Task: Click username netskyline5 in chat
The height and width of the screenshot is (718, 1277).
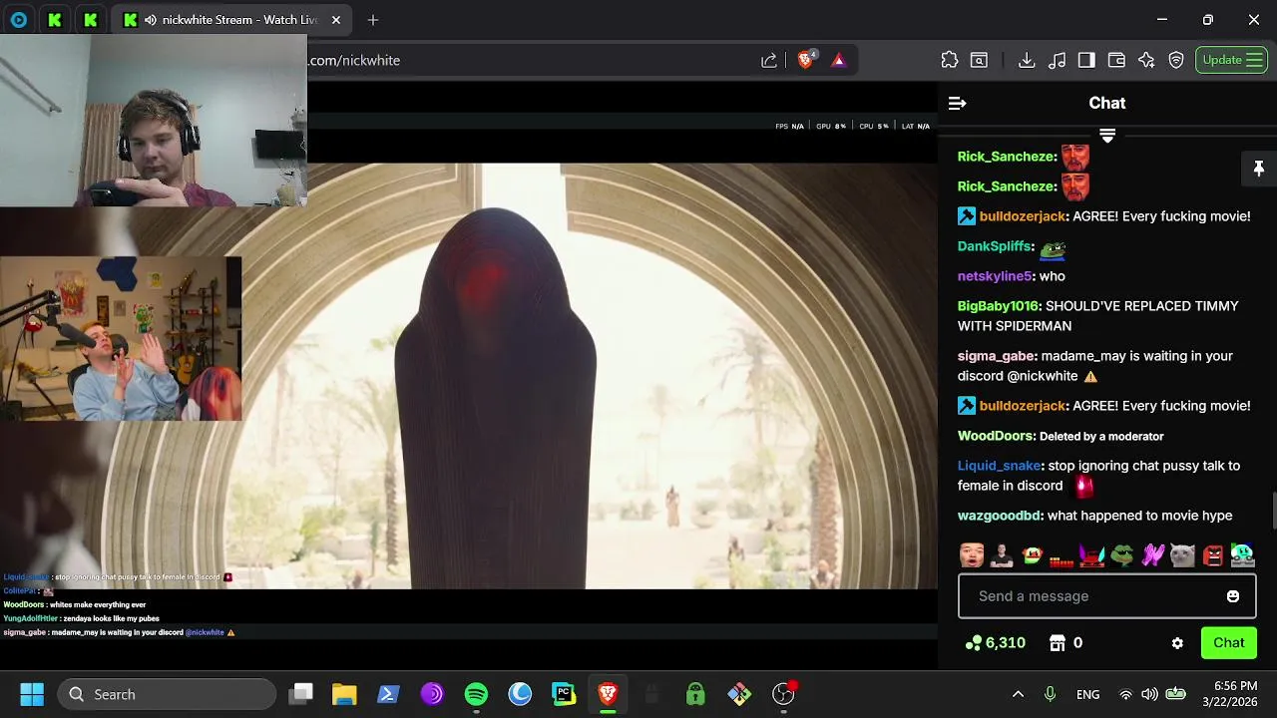Action: tap(994, 276)
